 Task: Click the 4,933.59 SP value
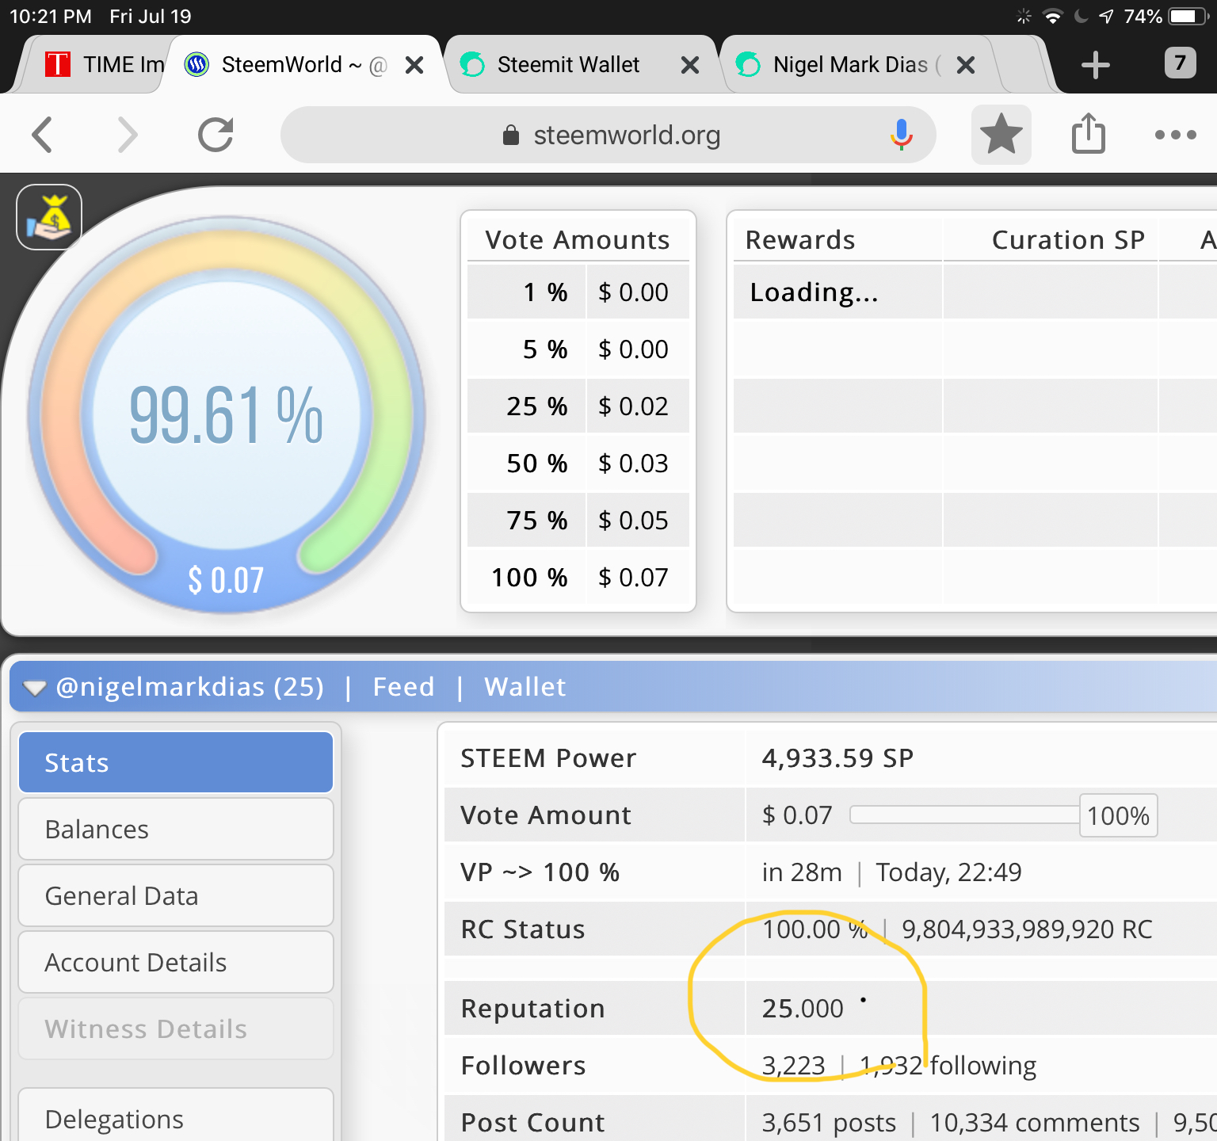(x=837, y=757)
